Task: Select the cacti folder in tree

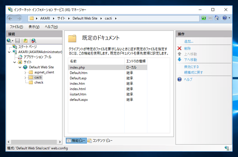Action: click(x=38, y=77)
